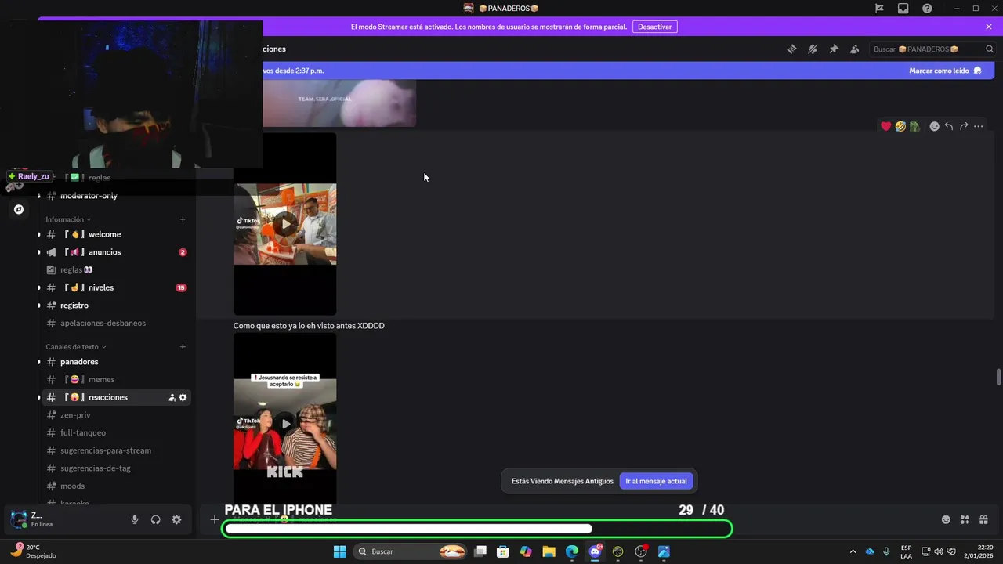Open the Windows Start menu
Screen dimensions: 1003x564
tap(339, 551)
